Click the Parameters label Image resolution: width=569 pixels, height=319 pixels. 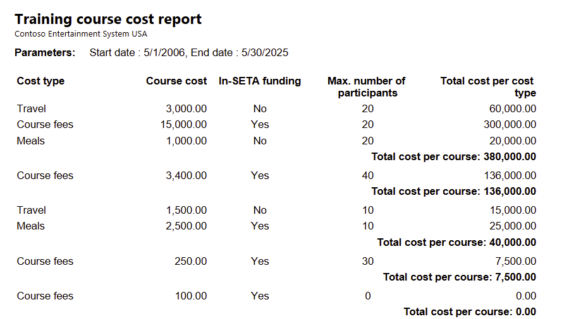(x=45, y=53)
